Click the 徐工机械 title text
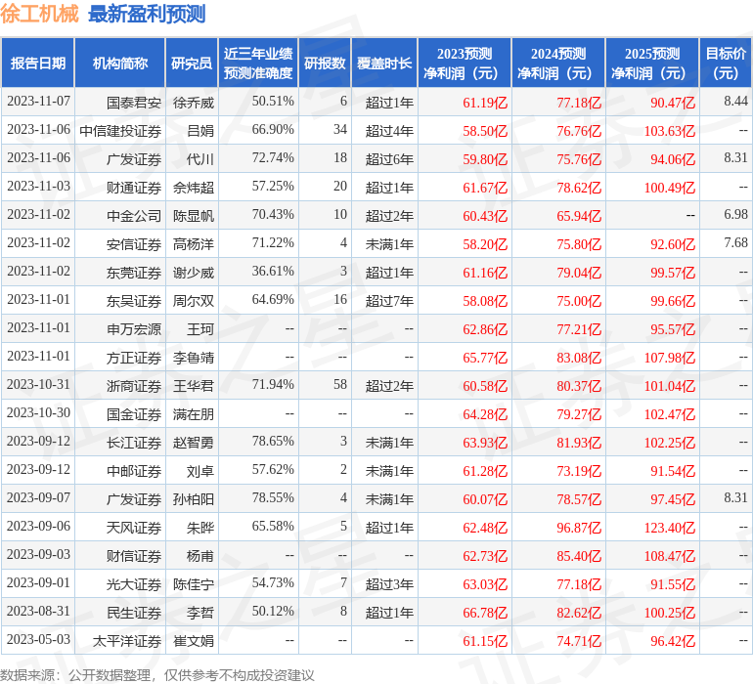This screenshot has height=684, width=753. [39, 14]
